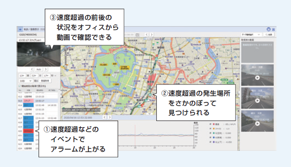
Task: Click the grey video-loading placeholder tile
Action: coord(257,52)
